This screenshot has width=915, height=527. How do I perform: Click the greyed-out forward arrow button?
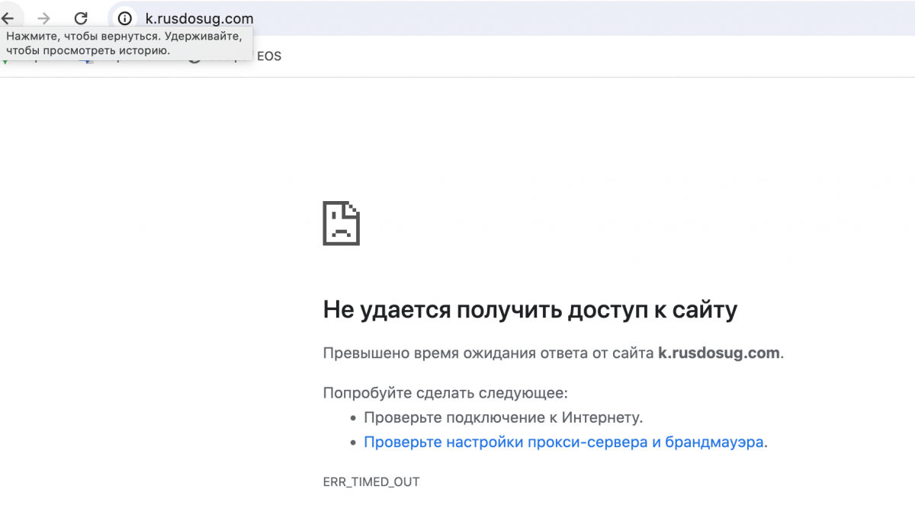43,19
